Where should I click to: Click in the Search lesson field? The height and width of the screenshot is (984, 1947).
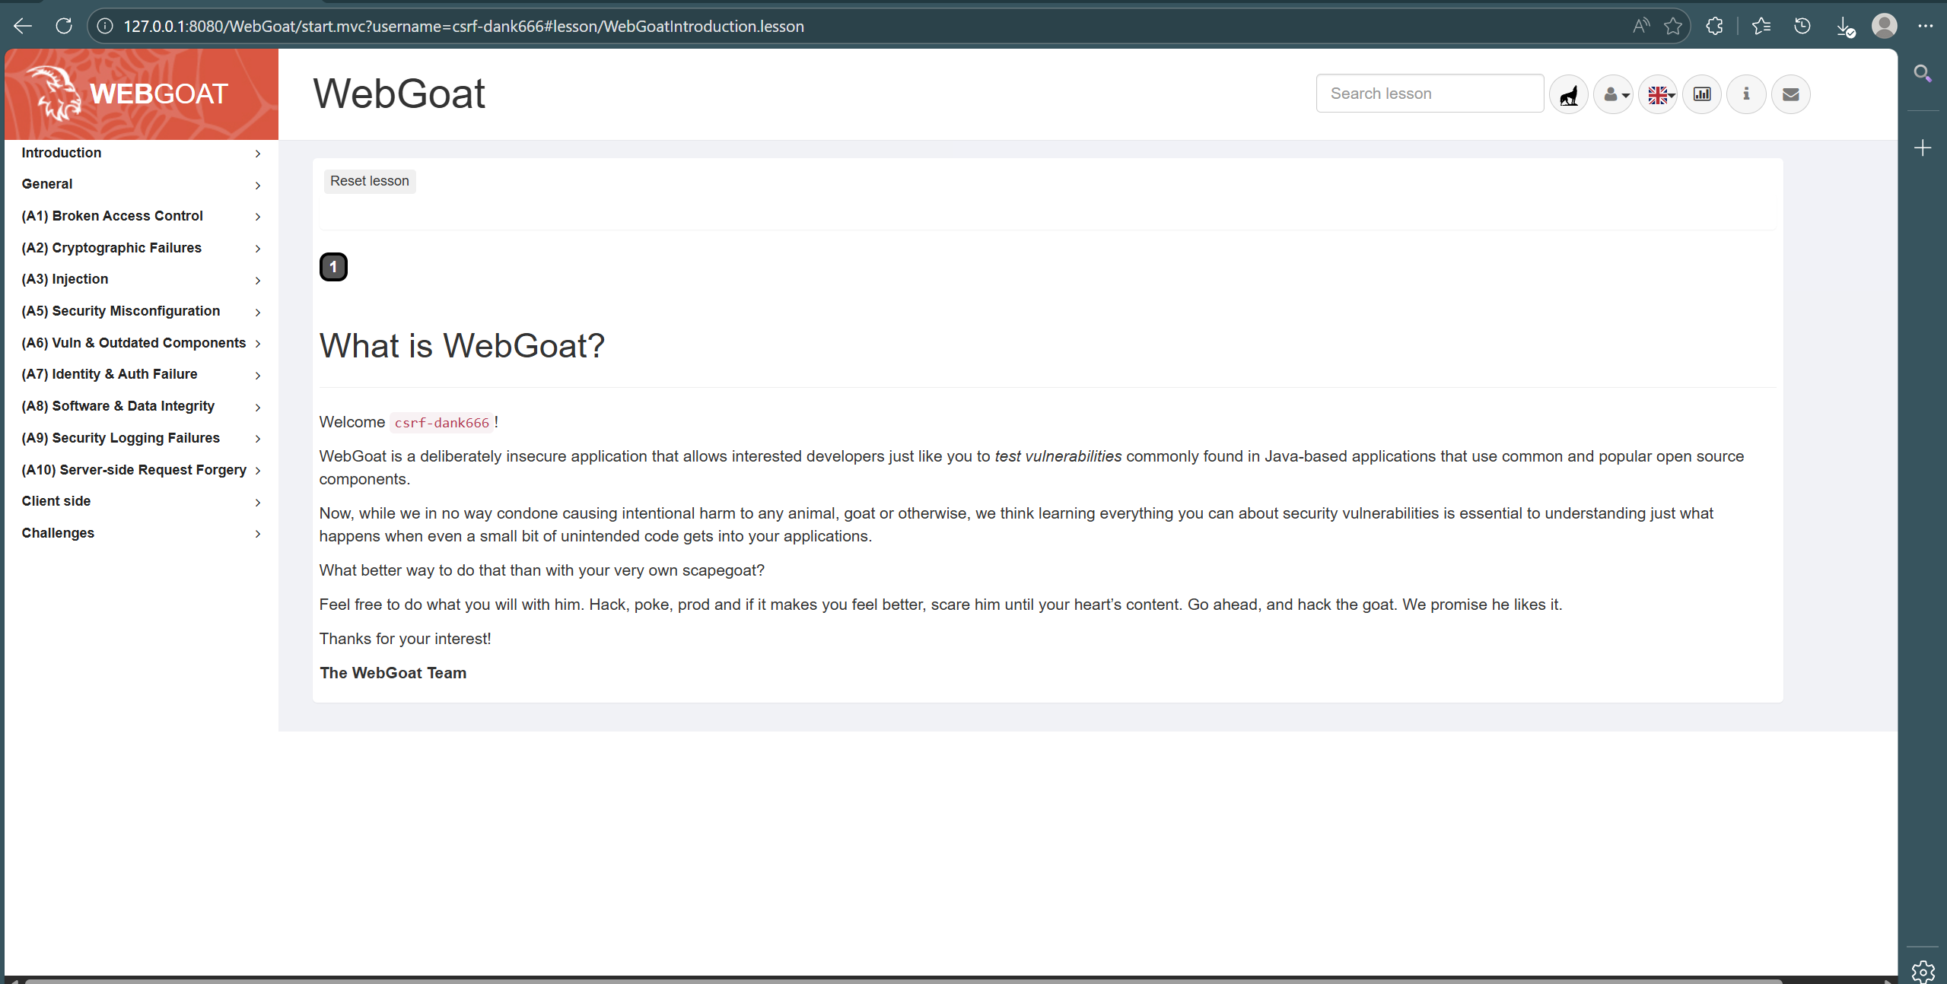(x=1429, y=94)
